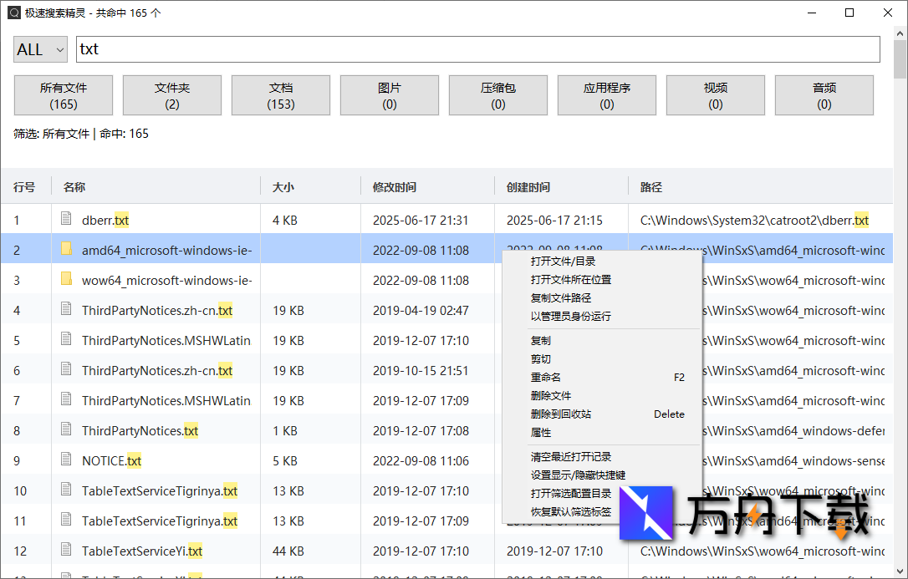Click the file icon beside ThirdPartyNotices.txt
This screenshot has width=908, height=579.
point(66,430)
